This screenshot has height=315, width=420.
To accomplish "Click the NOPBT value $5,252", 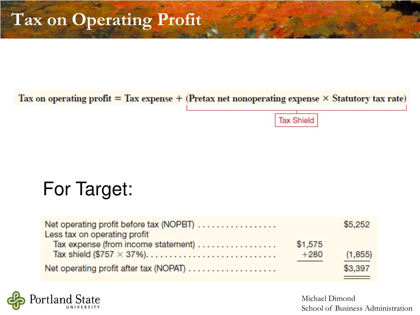I will pyautogui.click(x=356, y=224).
